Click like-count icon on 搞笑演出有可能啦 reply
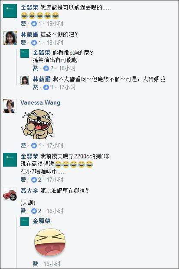 pos(46,68)
